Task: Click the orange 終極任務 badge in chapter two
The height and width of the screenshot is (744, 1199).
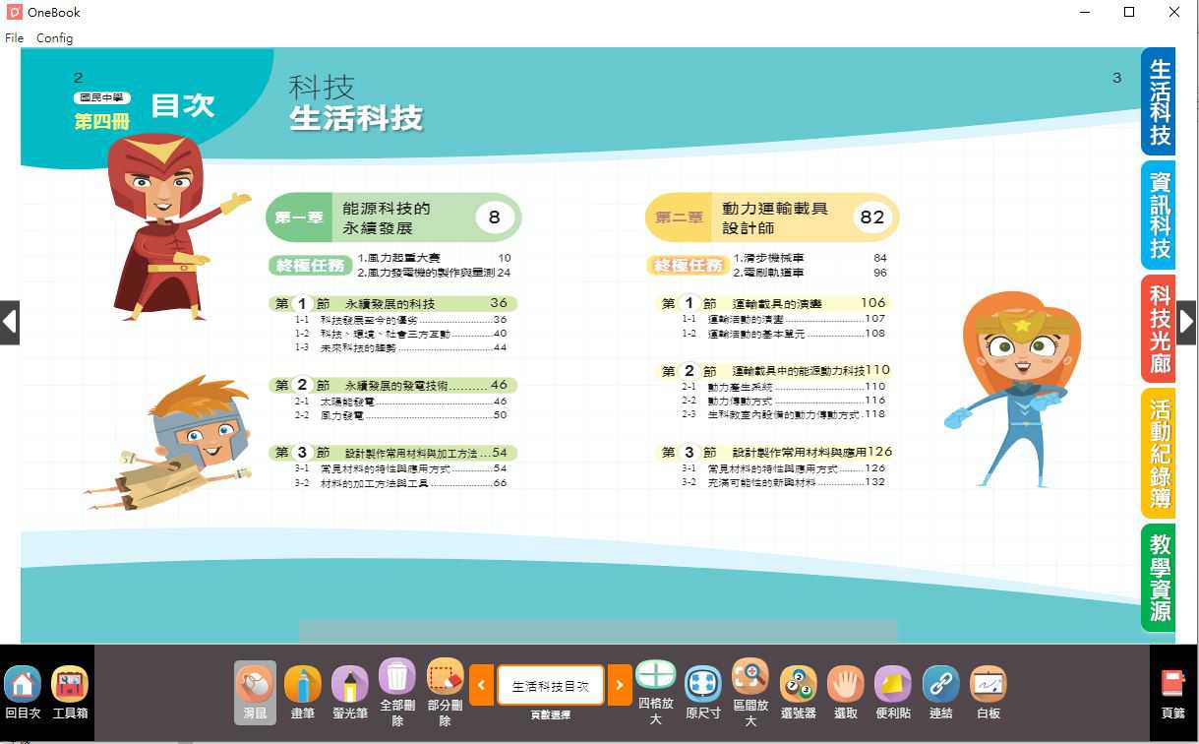Action: (x=688, y=266)
